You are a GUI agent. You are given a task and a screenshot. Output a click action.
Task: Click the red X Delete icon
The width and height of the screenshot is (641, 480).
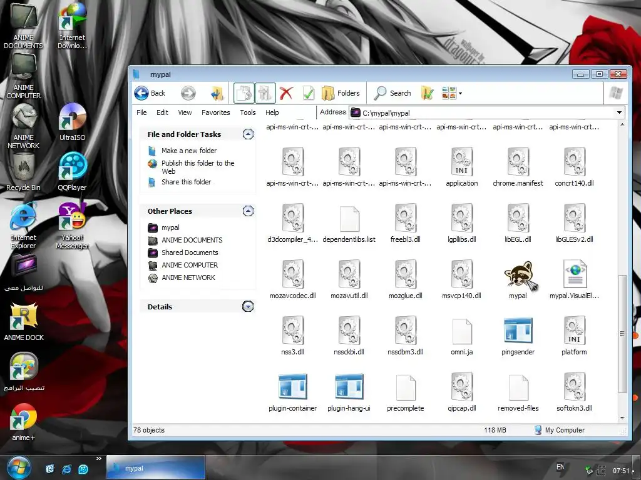(286, 93)
